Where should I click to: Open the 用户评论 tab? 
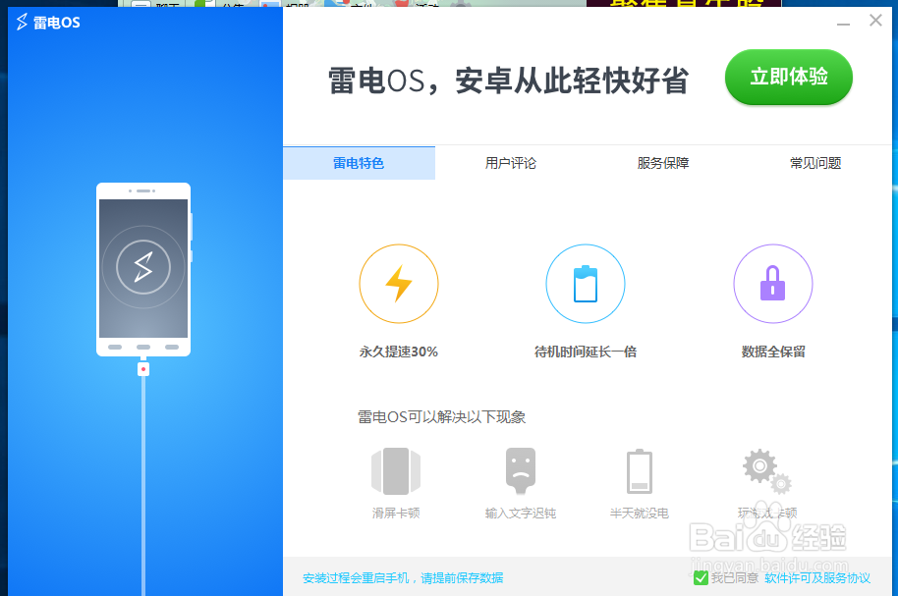(511, 163)
